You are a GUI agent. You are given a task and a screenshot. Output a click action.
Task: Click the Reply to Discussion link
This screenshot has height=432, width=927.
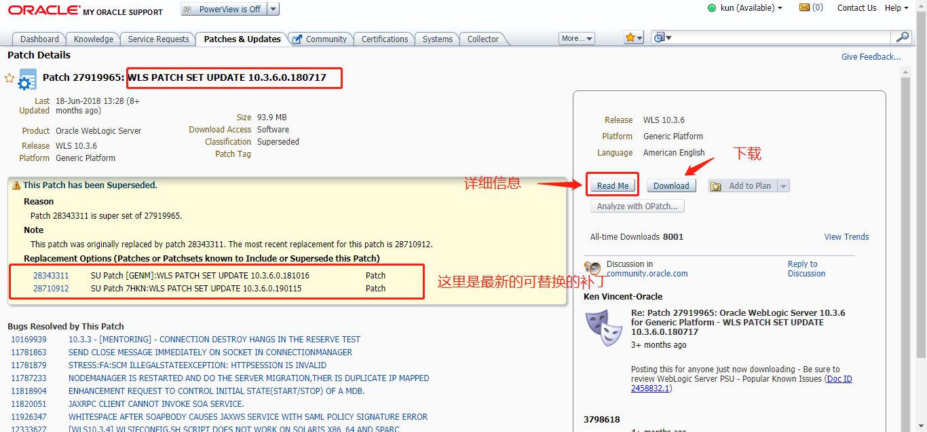click(806, 269)
